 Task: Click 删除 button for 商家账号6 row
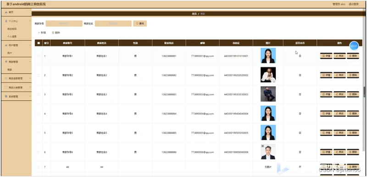pos(353,152)
